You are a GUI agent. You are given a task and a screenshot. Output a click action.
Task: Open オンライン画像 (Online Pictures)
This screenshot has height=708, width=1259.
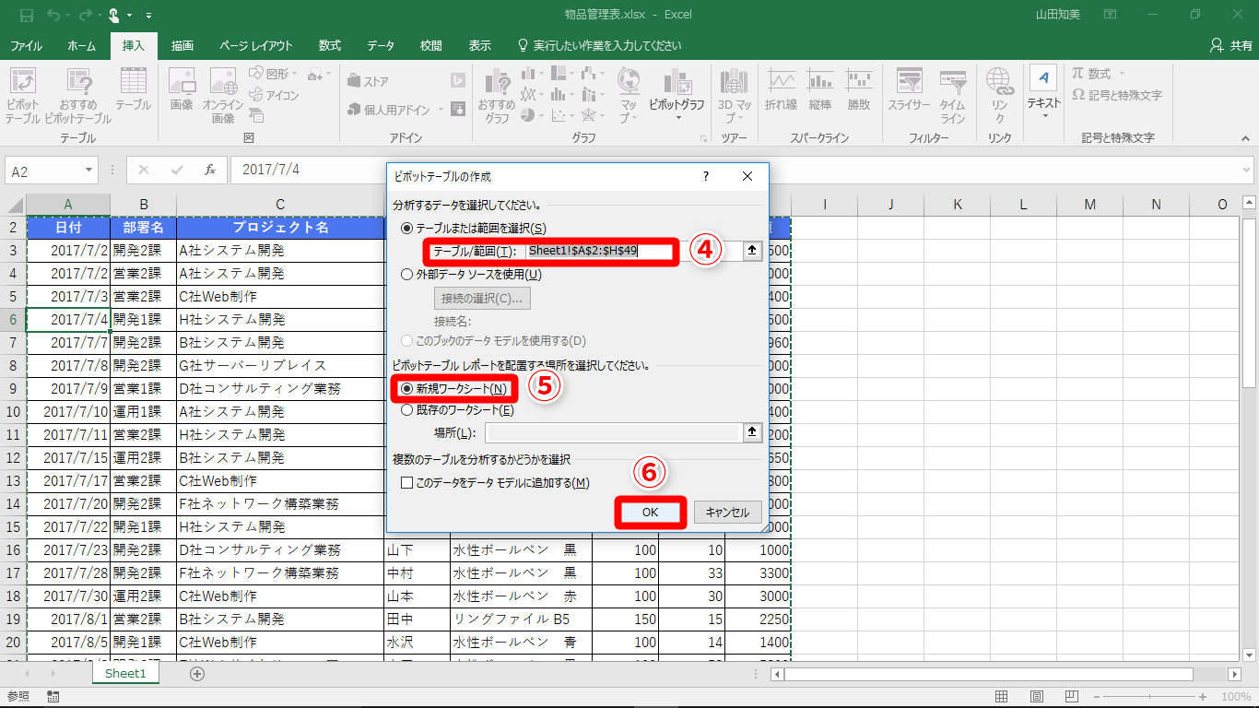coord(223,95)
